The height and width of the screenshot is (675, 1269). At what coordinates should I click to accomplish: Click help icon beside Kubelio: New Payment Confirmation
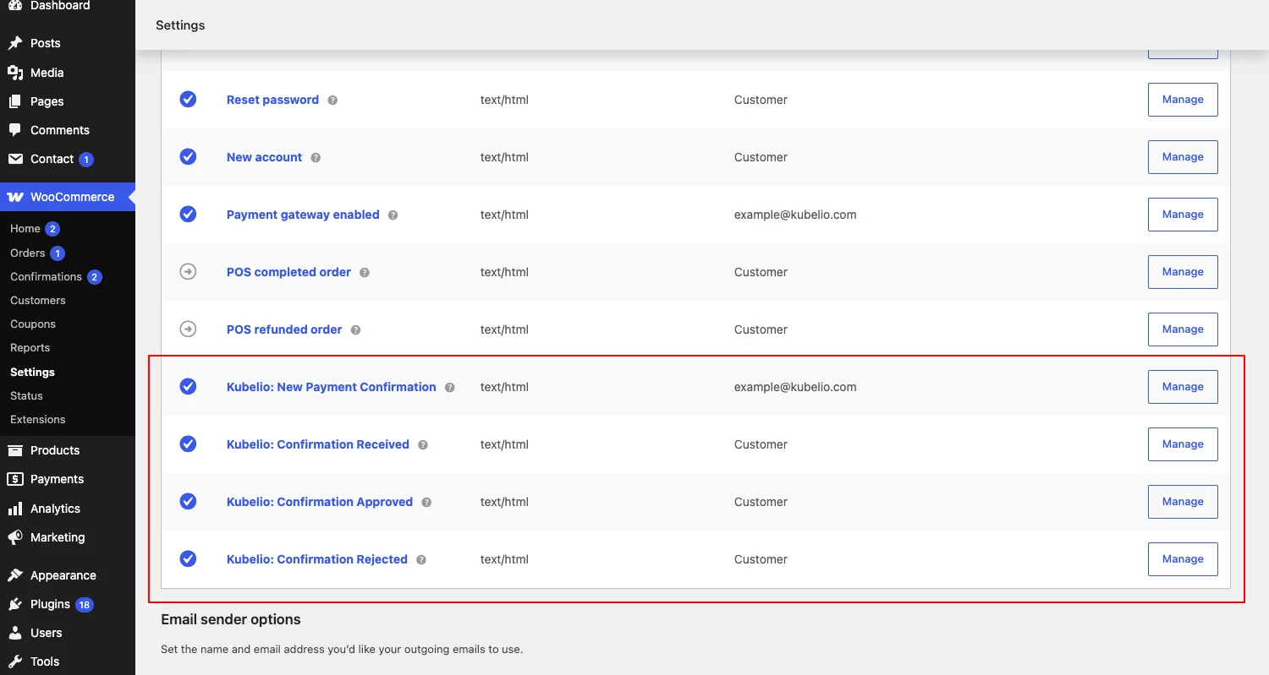[x=449, y=387]
